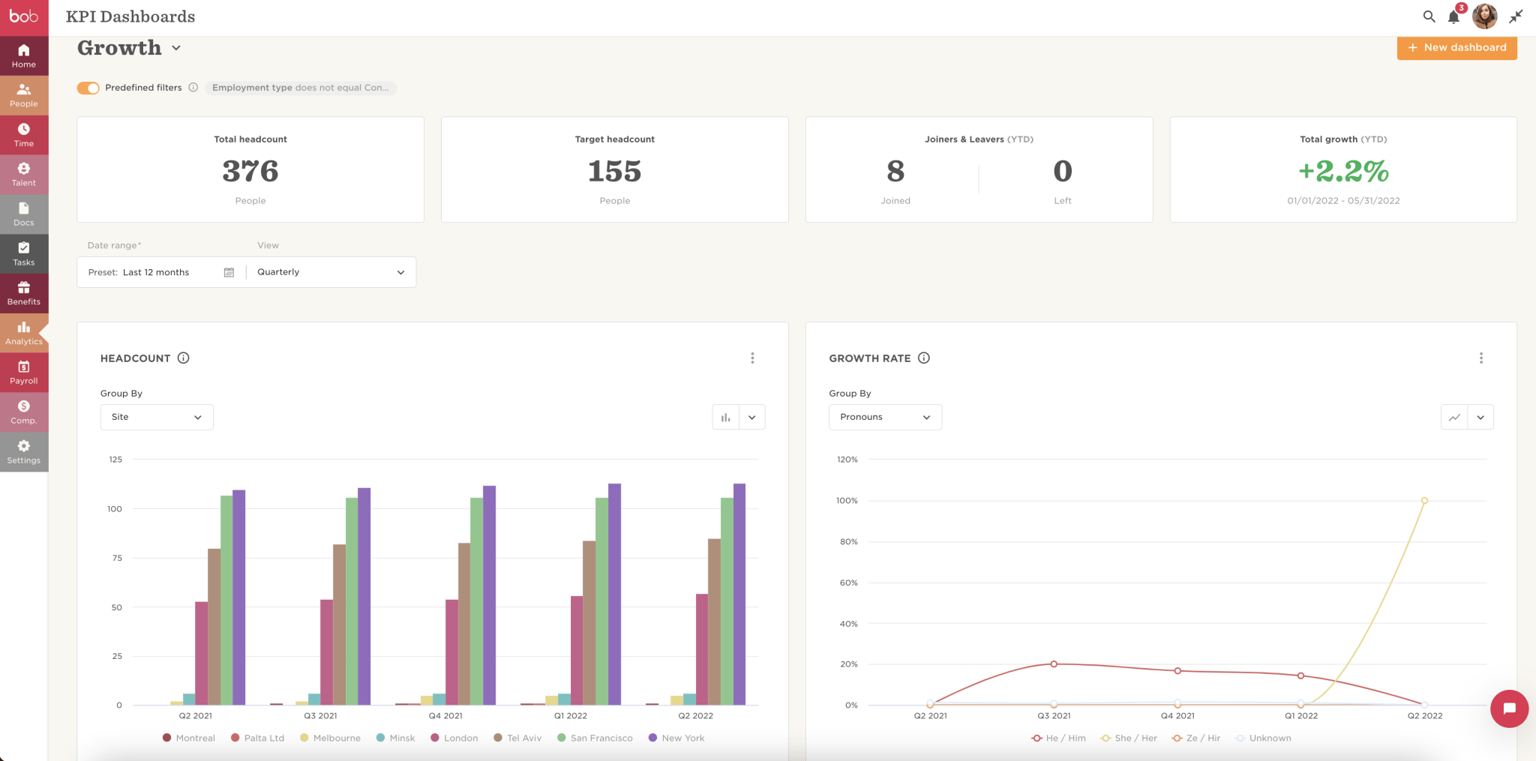Open the Quarterly view dropdown
The height and width of the screenshot is (761, 1536).
(330, 271)
